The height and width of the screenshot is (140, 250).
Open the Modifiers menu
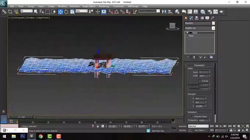[x=62, y=6]
